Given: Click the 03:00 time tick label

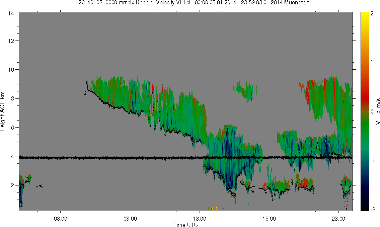Looking at the screenshot, I should coord(60,219).
